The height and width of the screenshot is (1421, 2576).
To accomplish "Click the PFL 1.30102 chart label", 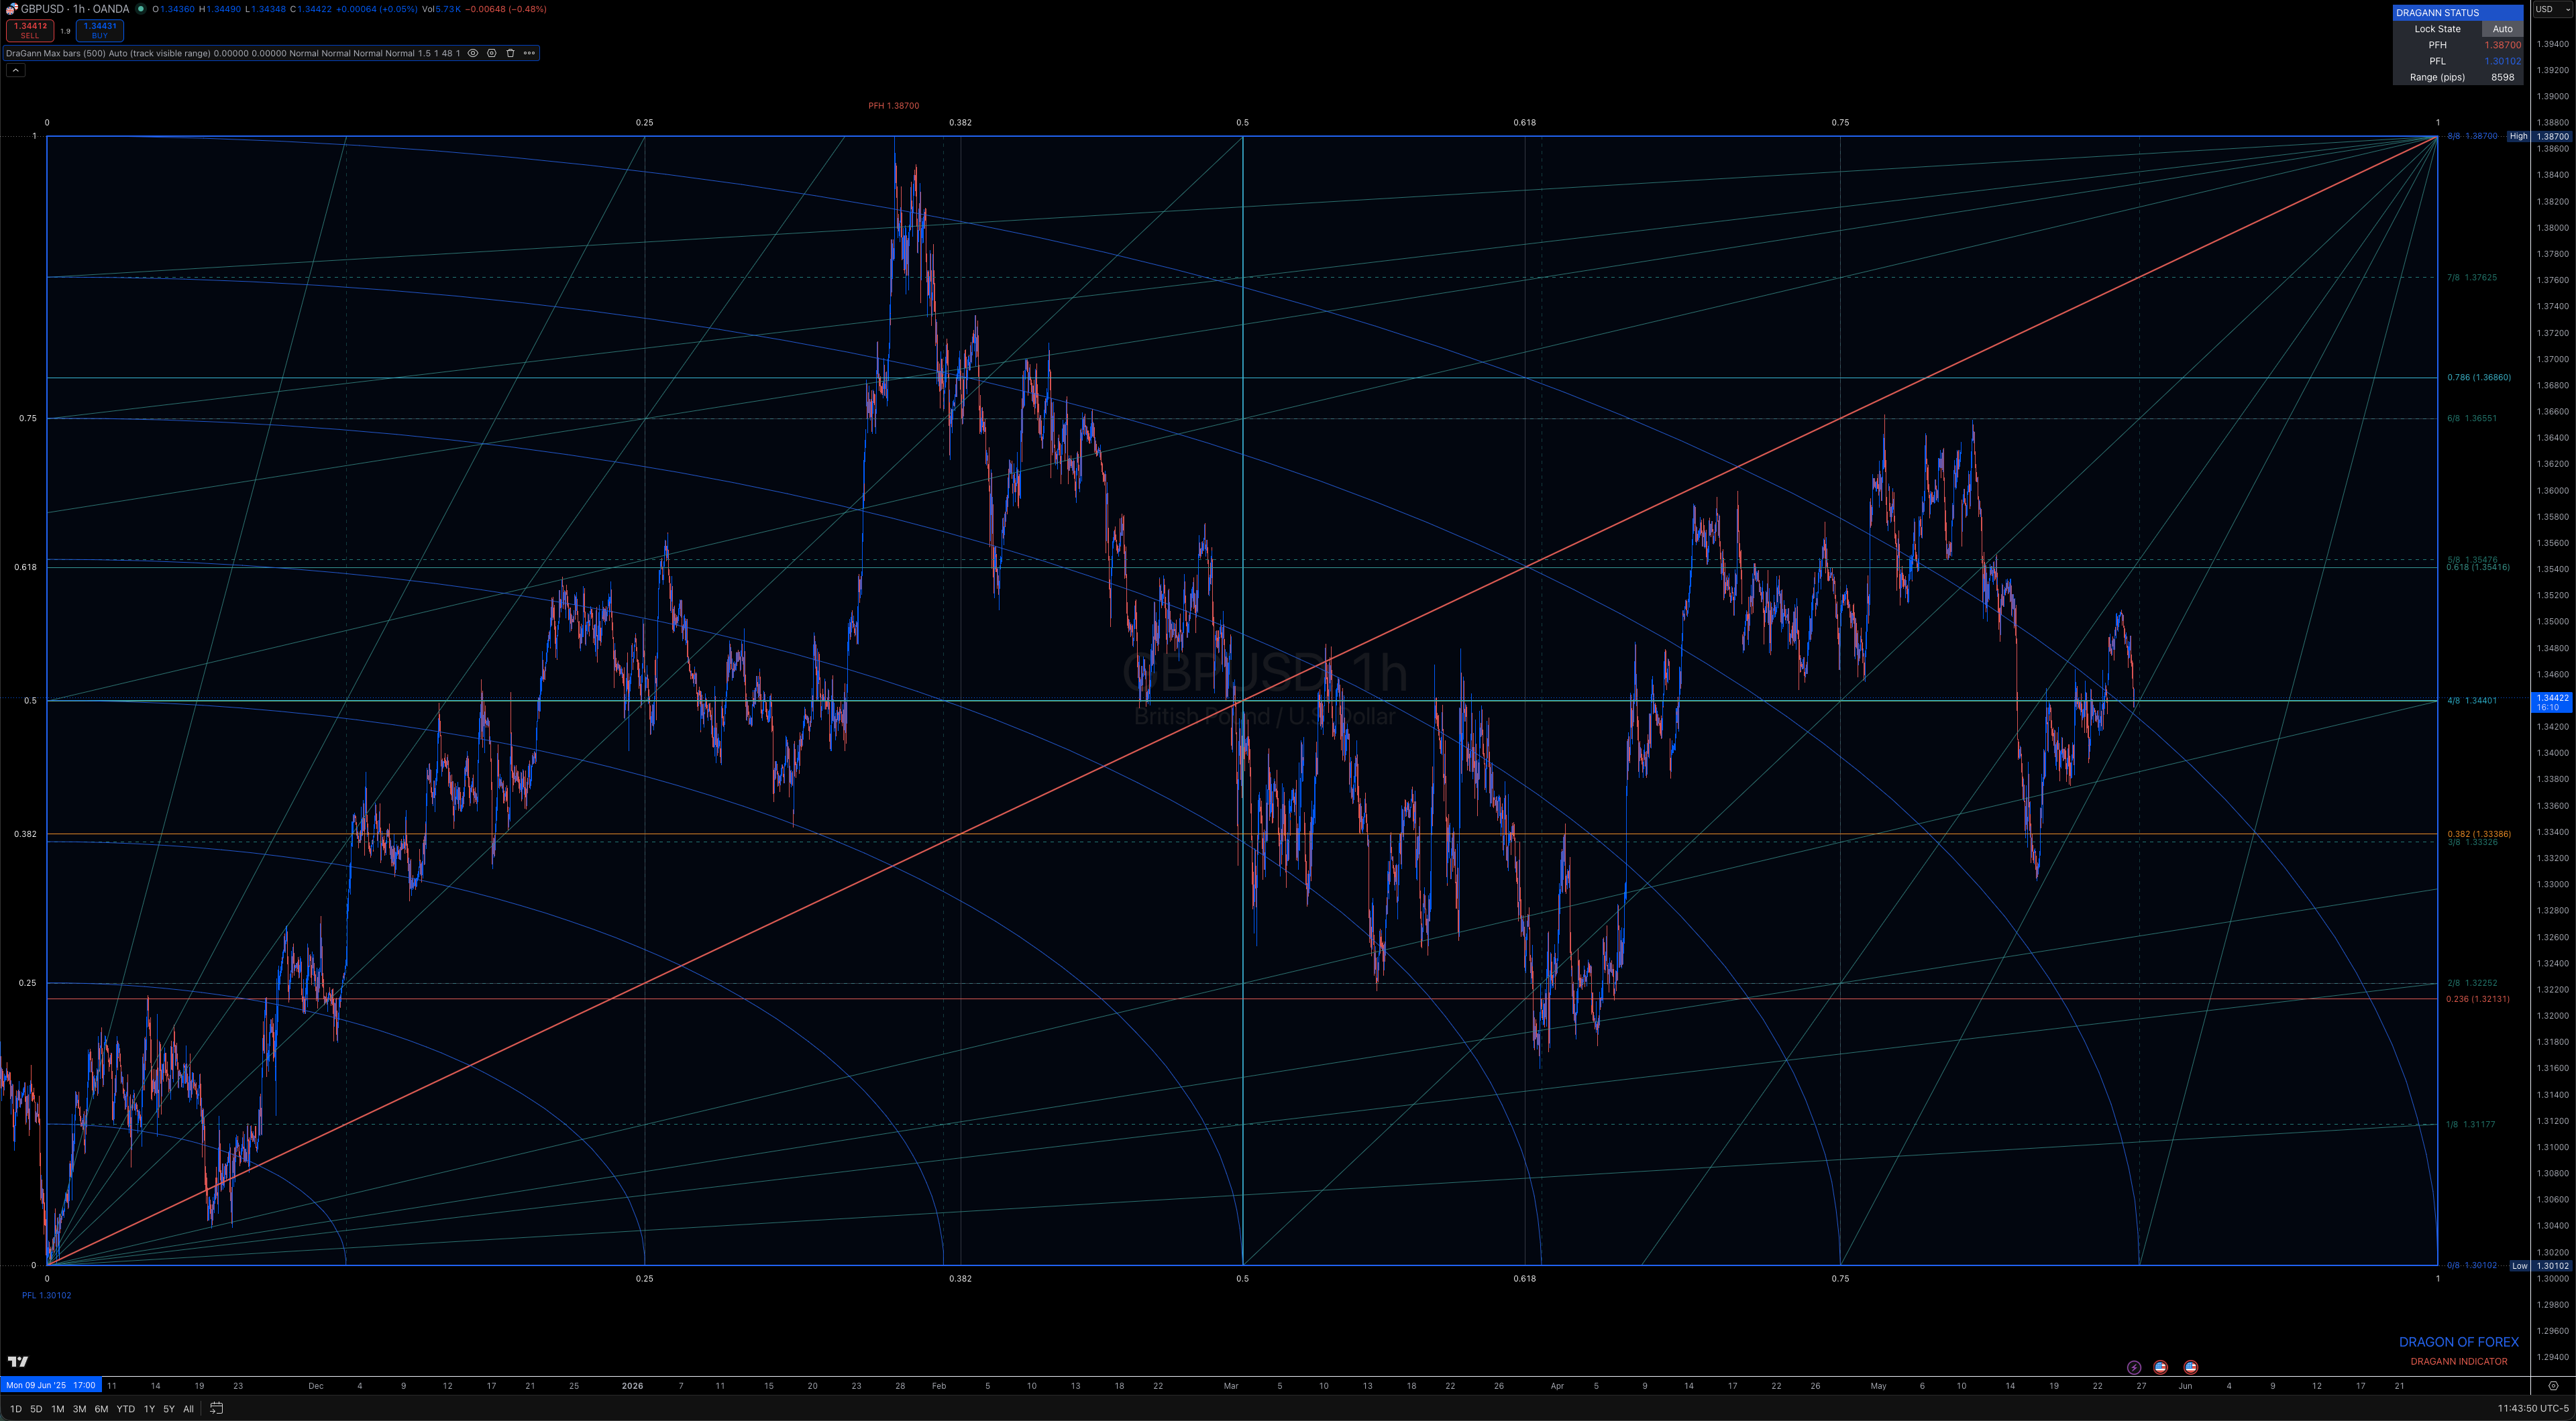I will pos(46,1295).
